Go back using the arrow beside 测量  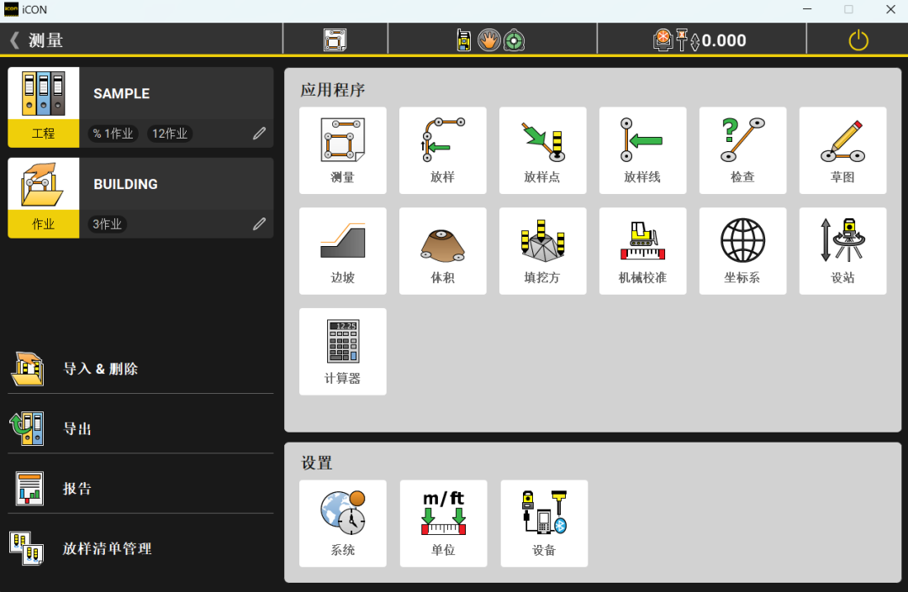pyautogui.click(x=14, y=40)
